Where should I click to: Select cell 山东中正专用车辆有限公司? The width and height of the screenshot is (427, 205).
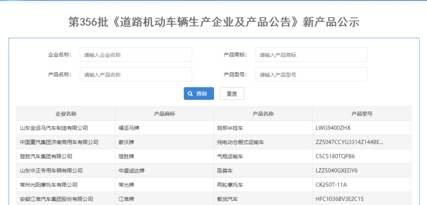coord(66,171)
